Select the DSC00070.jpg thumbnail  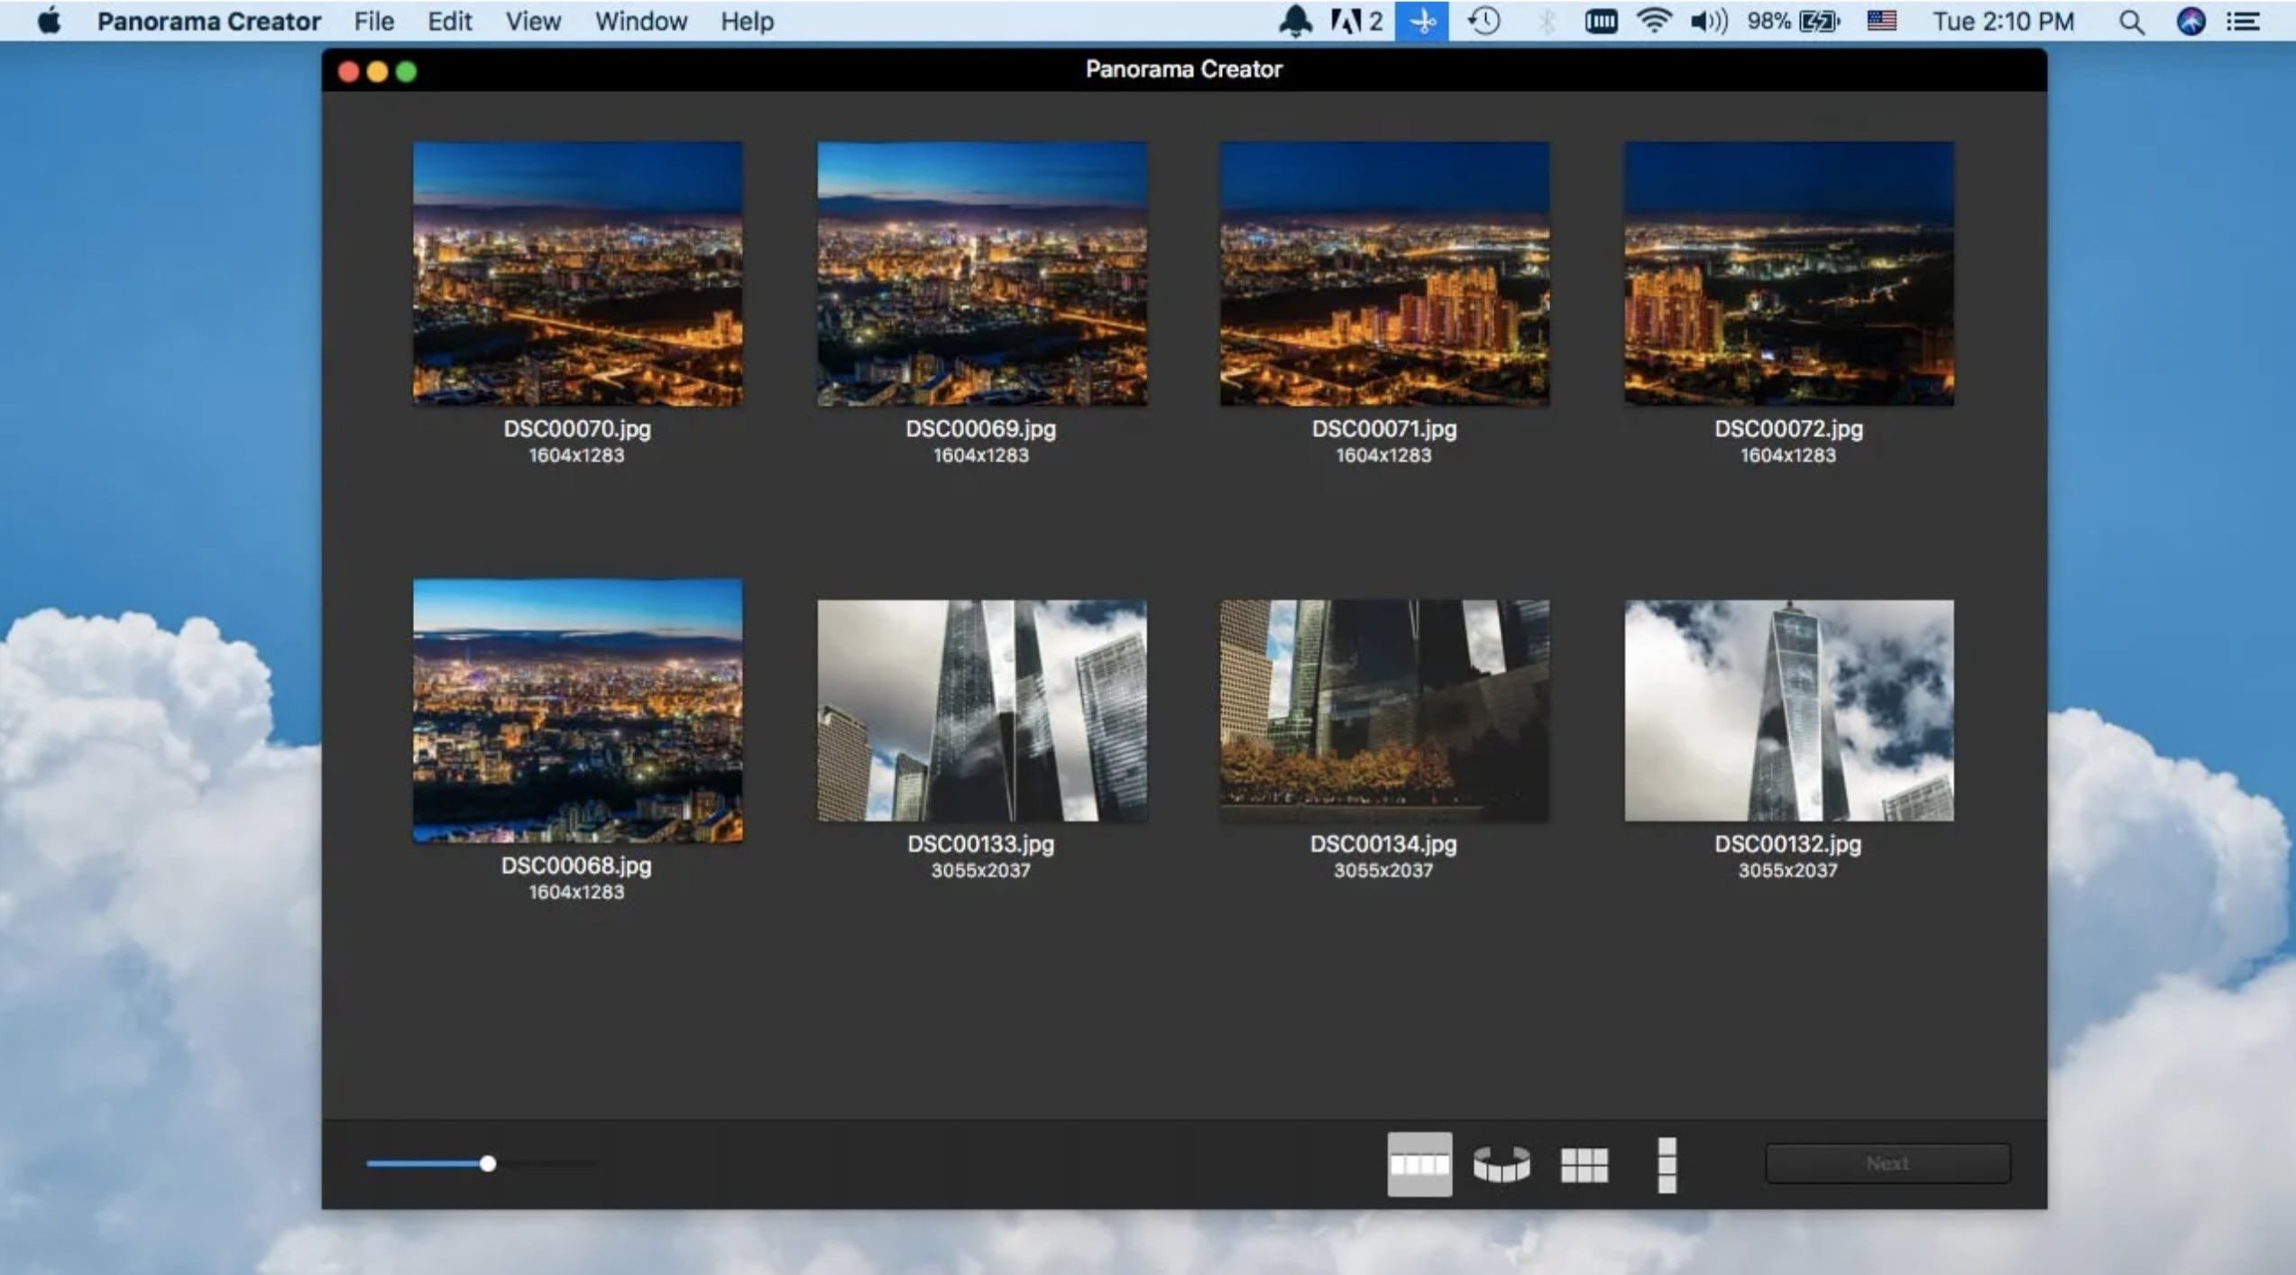coord(578,274)
